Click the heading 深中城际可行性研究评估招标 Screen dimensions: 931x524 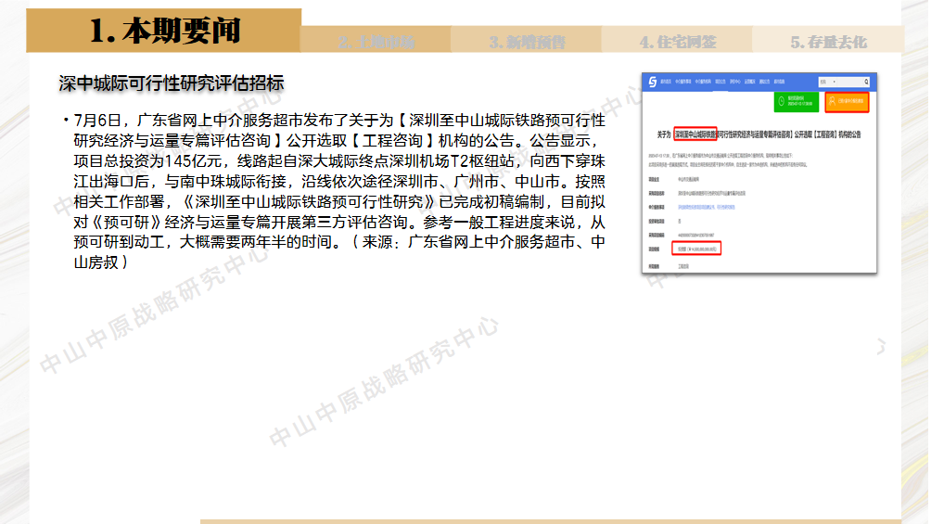[171, 83]
